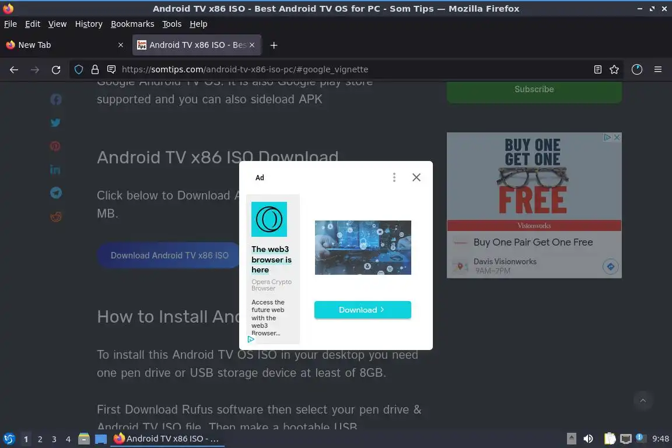Jump back to top of page

tap(643, 400)
